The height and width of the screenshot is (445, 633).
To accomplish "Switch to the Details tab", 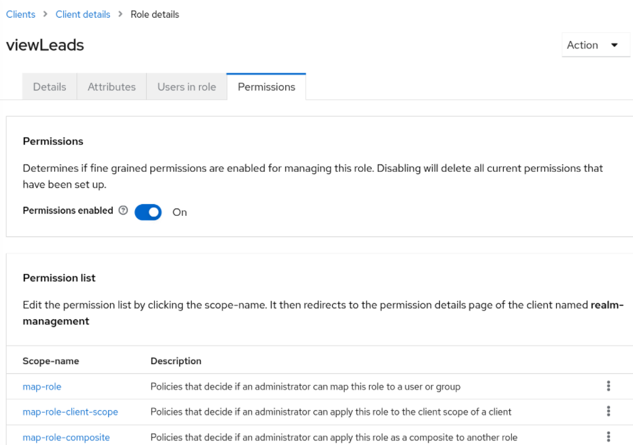I will [x=49, y=86].
